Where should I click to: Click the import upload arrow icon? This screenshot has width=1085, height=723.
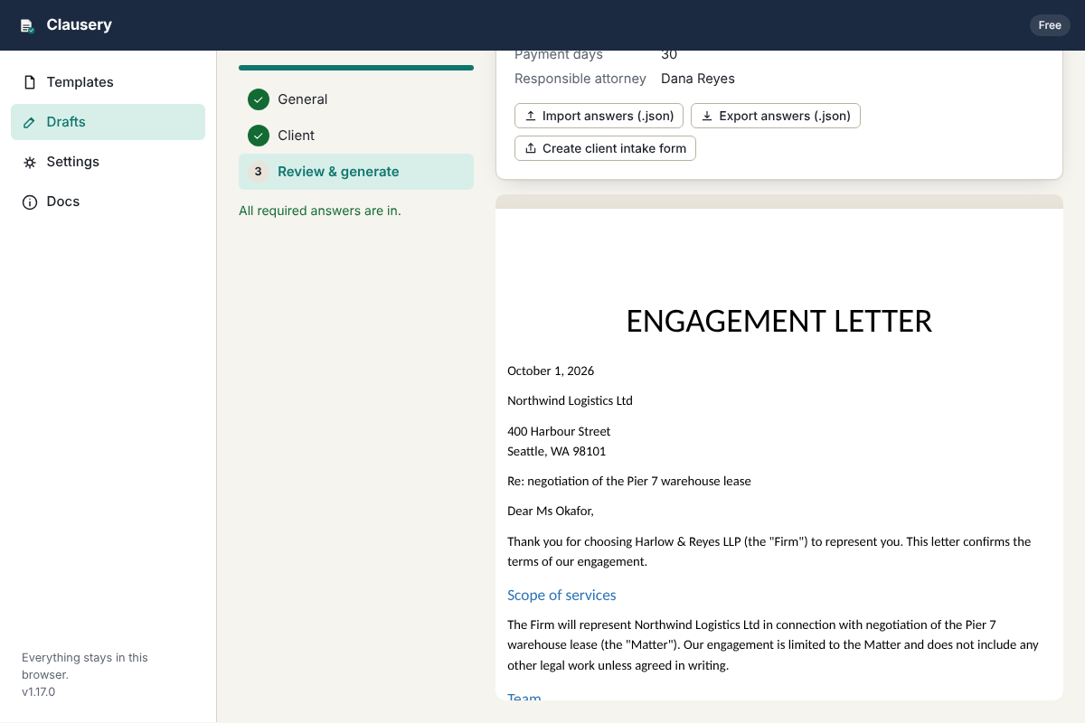[531, 116]
